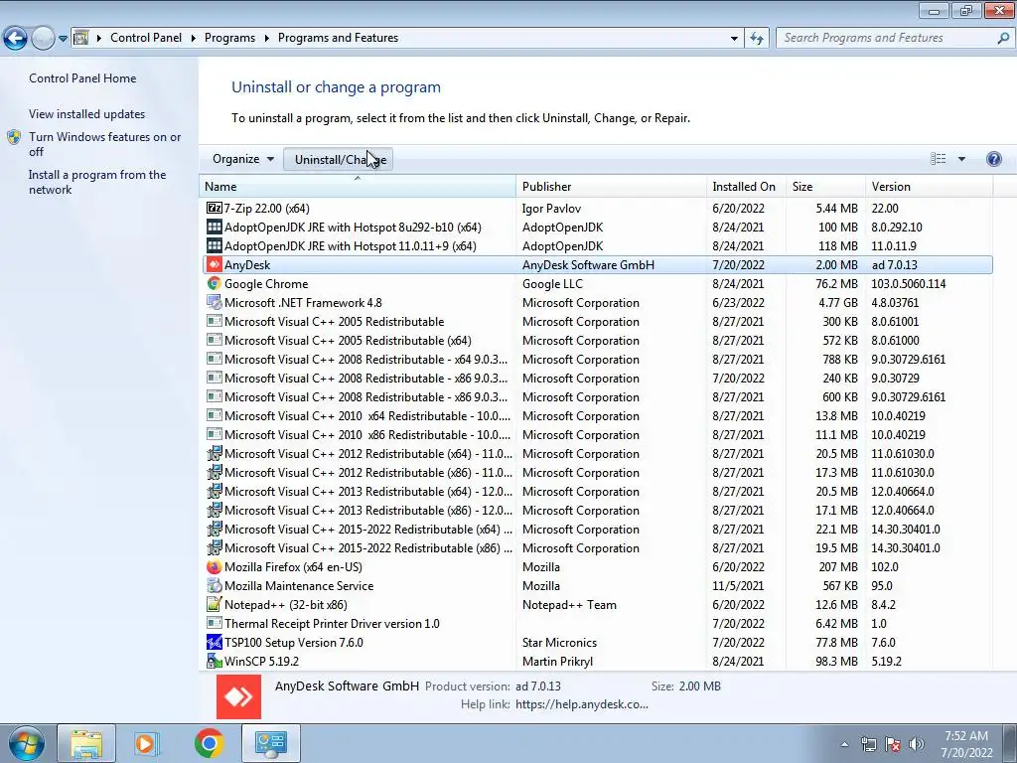
Task: Open Install a program from the network
Action: tap(97, 183)
